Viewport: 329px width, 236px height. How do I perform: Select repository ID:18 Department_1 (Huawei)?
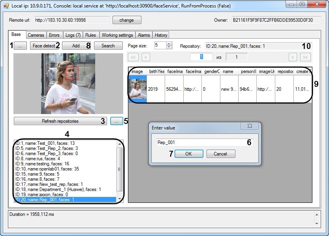click(65, 189)
